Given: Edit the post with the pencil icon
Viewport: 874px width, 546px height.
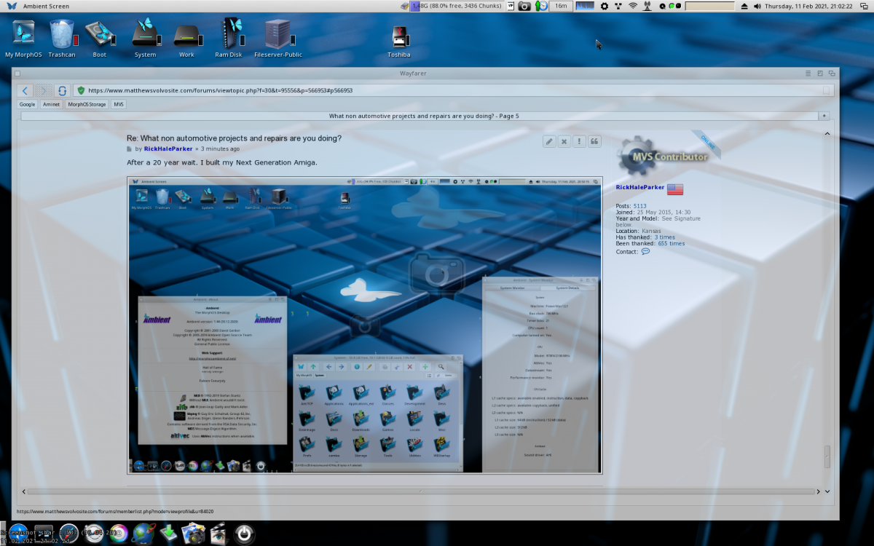Looking at the screenshot, I should point(550,141).
